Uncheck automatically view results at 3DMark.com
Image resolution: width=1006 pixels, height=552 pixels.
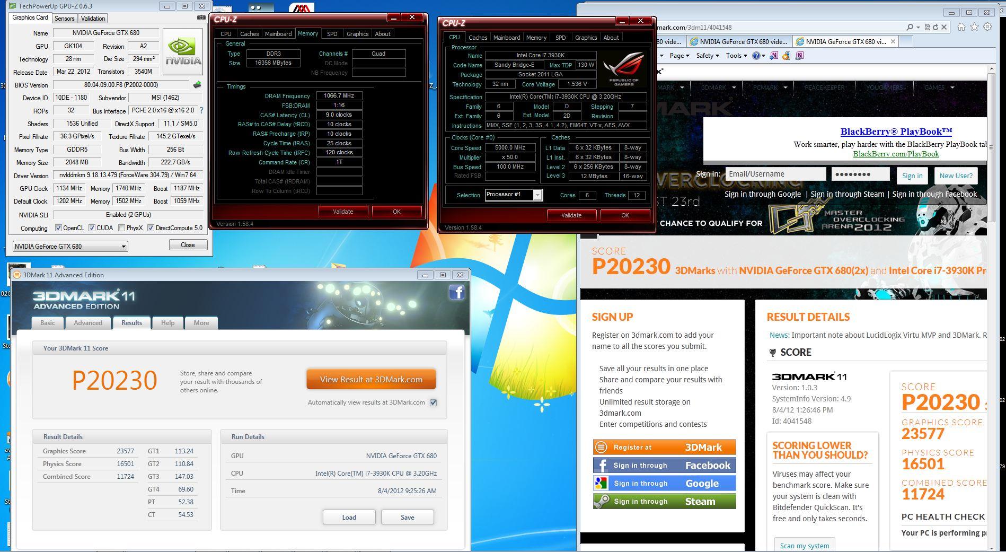[434, 402]
